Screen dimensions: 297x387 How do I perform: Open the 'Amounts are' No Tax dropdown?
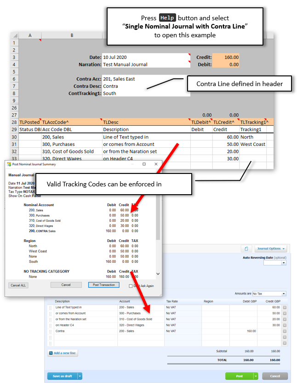[284, 294]
